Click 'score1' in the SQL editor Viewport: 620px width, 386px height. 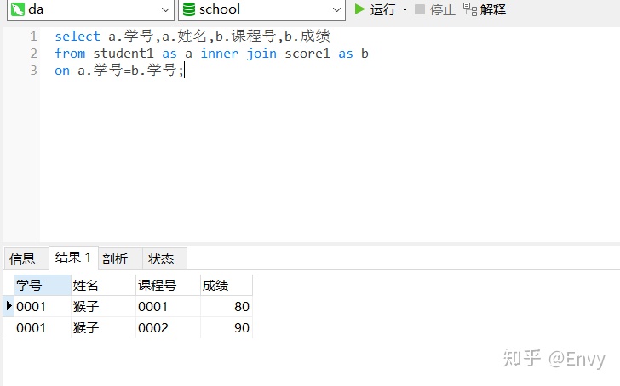coord(307,54)
